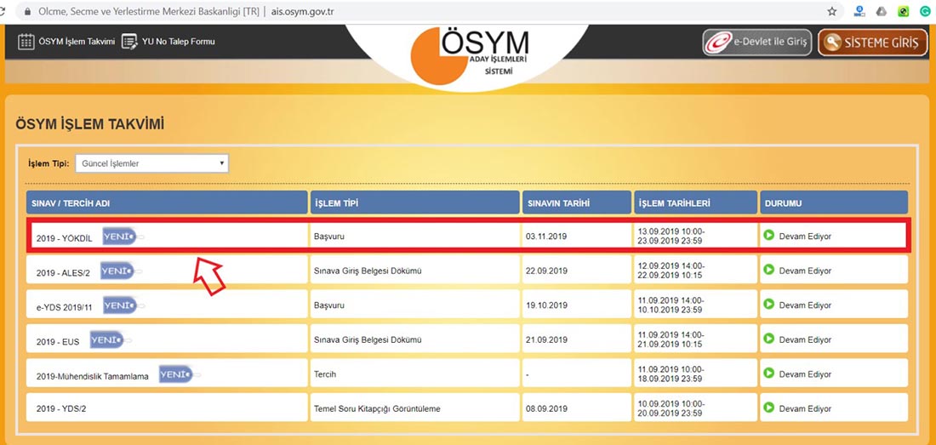Click date range 13.09.2019 10:00-23.09.2019 23:59
Viewport: 936px width, 445px height.
point(671,237)
